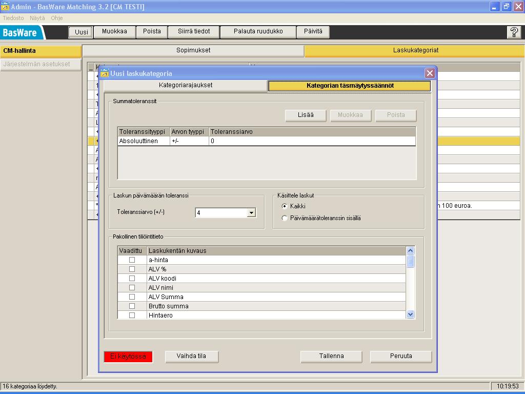Viewport: 525px width, 394px height.
Task: Click Muokkaa in the Summatoleranssit group
Action: point(350,115)
